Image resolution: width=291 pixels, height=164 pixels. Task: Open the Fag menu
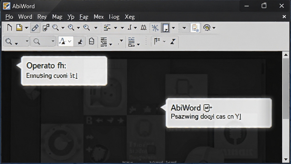(84, 17)
